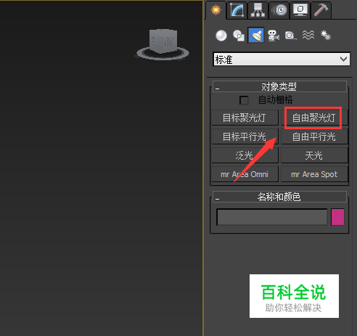
Task: Click the 自由平行光 button
Action: [314, 136]
